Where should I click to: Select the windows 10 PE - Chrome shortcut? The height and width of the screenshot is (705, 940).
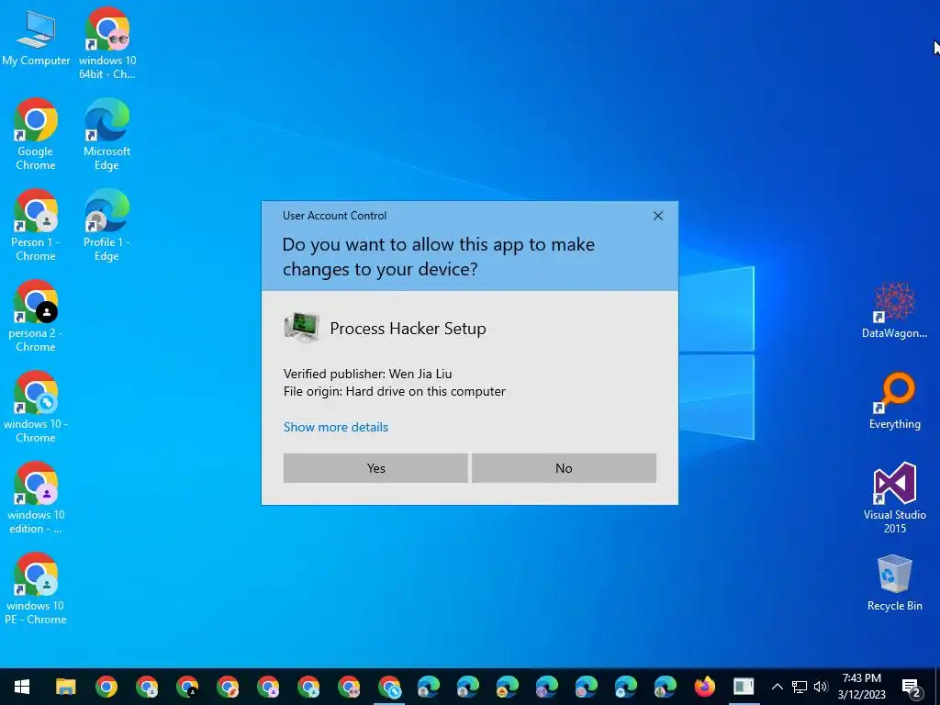click(36, 589)
